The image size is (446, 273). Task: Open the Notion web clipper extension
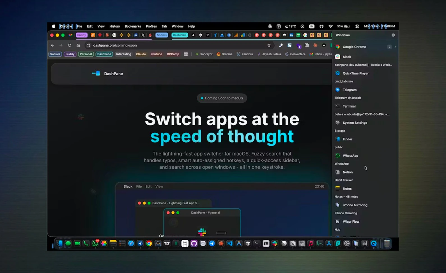coord(307,45)
